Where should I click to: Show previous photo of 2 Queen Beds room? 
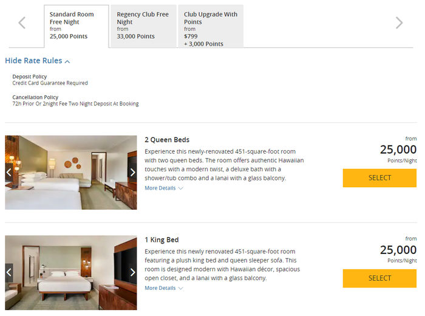pos(9,172)
